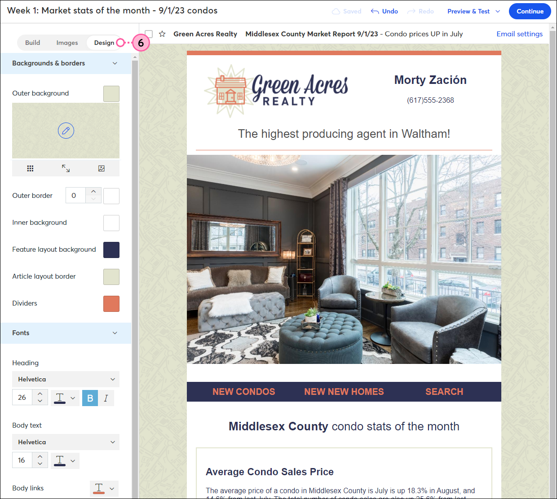Viewport: 557px width, 499px height.
Task: Increase the Heading font size
Action: pos(40,394)
